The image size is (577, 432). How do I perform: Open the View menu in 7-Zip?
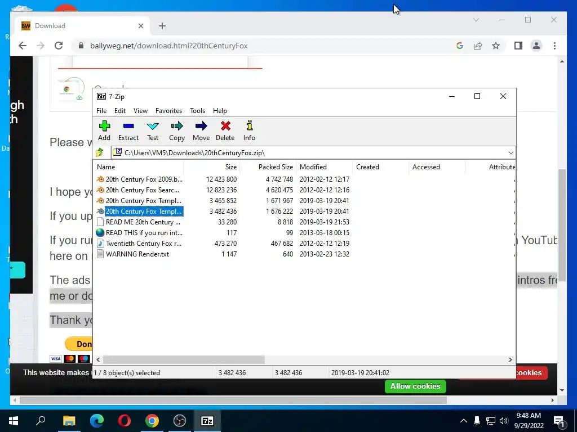click(x=140, y=111)
